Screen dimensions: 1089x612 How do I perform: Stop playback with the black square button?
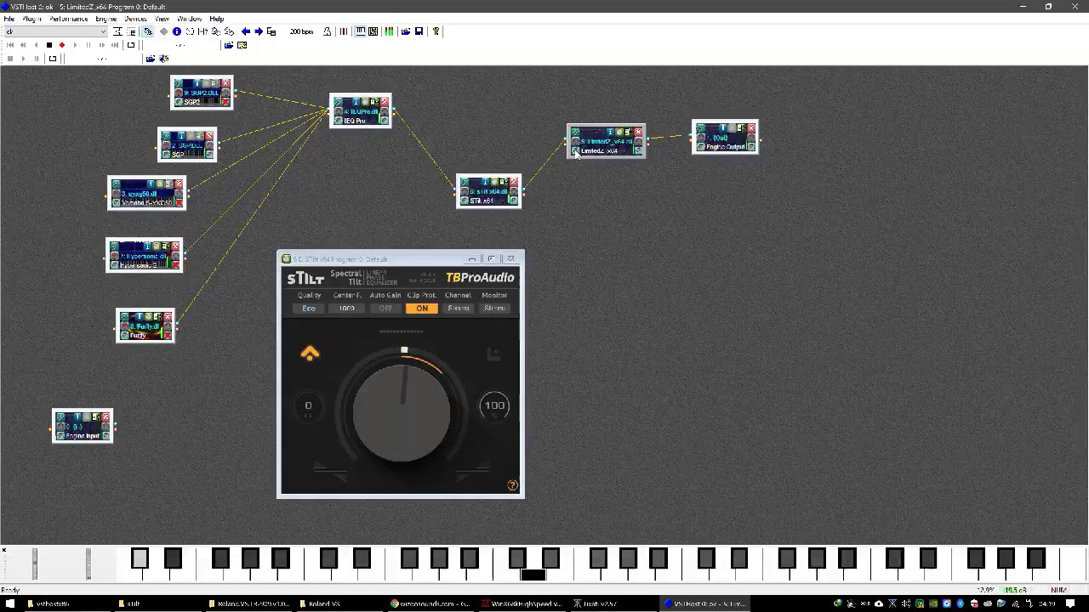click(49, 45)
